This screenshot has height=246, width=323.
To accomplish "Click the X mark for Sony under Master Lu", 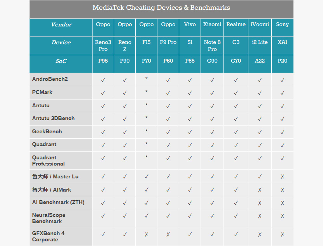I will pos(282,176).
